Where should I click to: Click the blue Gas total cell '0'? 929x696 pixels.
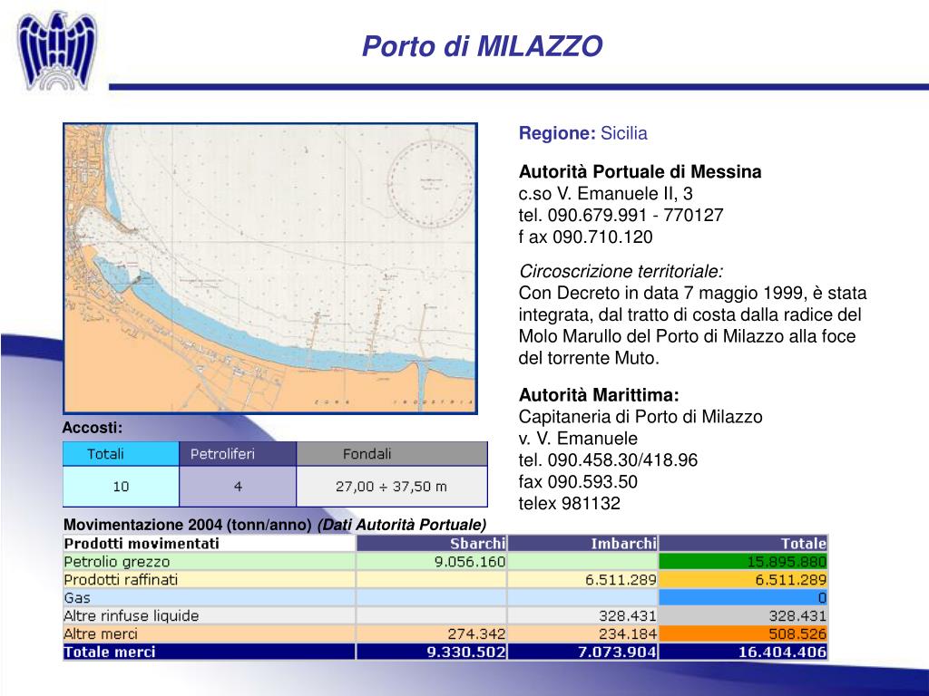(x=744, y=598)
